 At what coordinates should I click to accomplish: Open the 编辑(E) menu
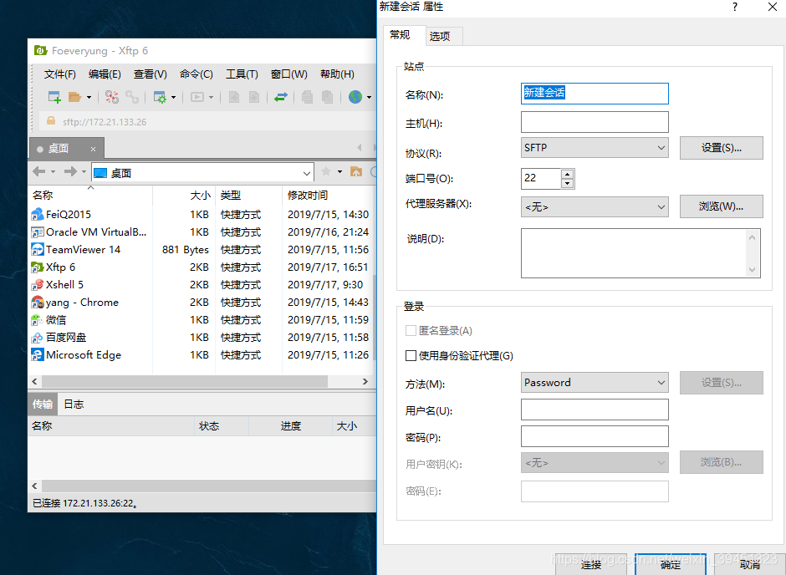(105, 74)
